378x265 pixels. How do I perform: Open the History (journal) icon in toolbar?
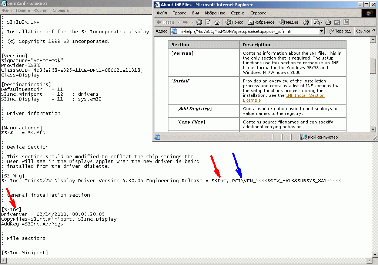[306, 23]
